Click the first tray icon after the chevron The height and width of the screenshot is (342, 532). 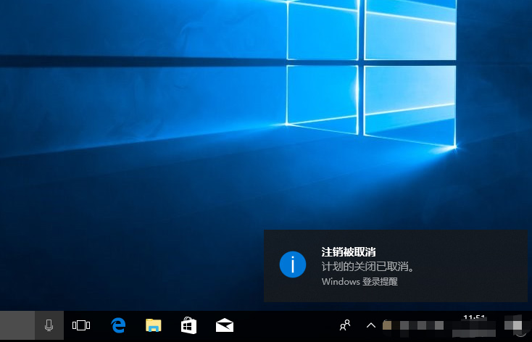(x=388, y=325)
